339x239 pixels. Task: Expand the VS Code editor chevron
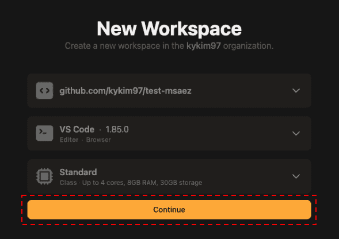click(x=296, y=133)
